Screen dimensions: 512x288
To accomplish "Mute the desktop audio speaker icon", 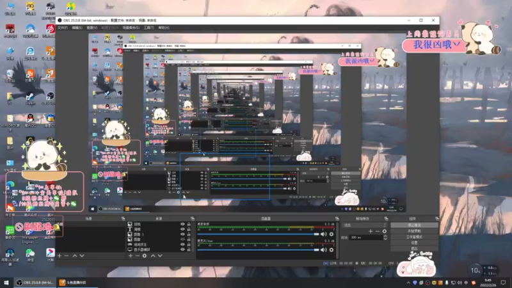I will [324, 234].
